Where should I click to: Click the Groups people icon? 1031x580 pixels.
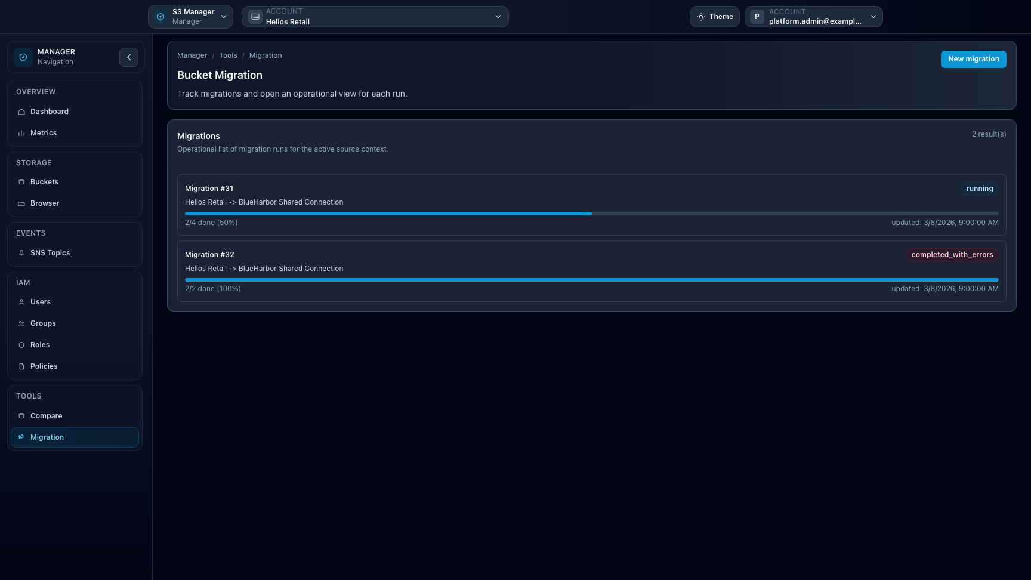(21, 323)
